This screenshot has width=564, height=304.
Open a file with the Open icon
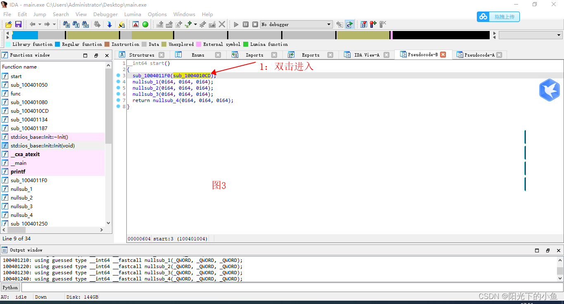8,24
